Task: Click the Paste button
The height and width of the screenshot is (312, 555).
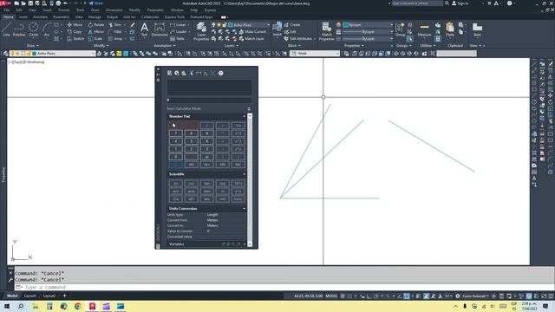Action: (450, 29)
